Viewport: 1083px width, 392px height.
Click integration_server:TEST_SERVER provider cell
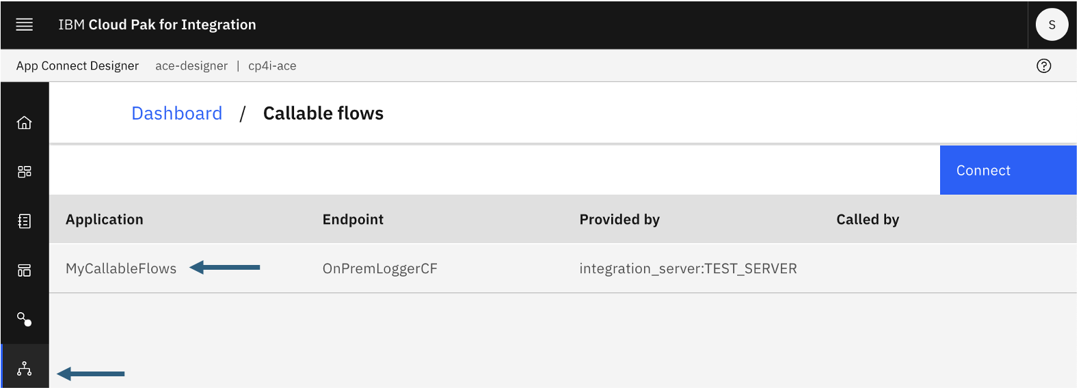coord(688,268)
